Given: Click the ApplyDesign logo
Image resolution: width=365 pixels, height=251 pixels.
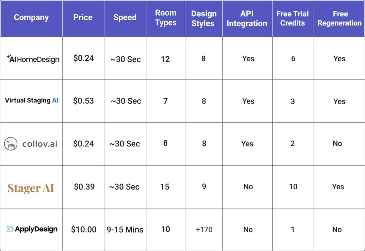Looking at the screenshot, I should [x=32, y=229].
